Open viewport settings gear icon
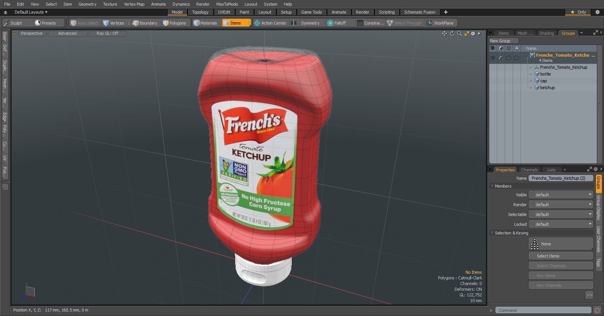Screen dimensions: 604x316 [x=473, y=34]
